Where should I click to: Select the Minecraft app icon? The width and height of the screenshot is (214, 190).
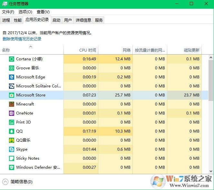(x=11, y=104)
